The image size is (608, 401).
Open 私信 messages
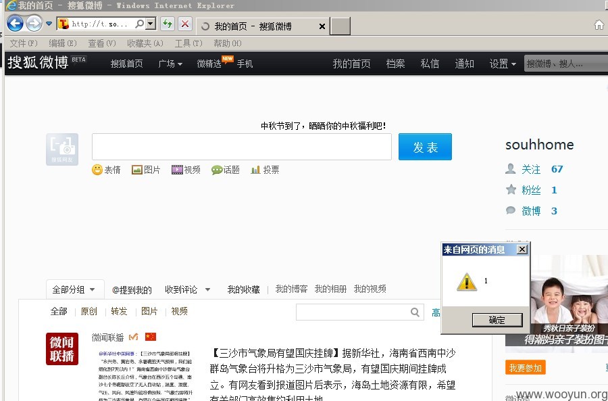point(430,64)
